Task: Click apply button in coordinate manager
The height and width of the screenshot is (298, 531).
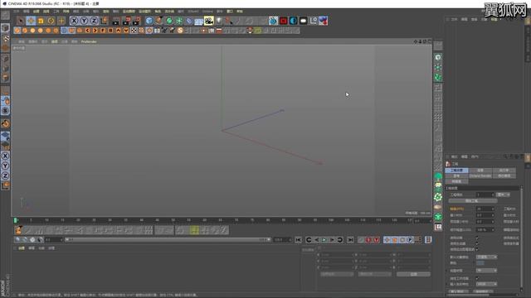Action: (x=413, y=274)
